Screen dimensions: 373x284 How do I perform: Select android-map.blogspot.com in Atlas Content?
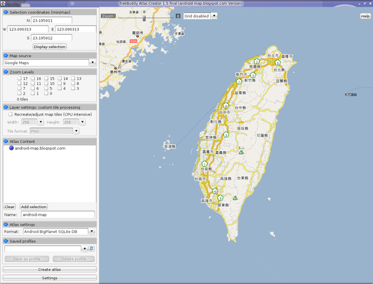point(40,148)
